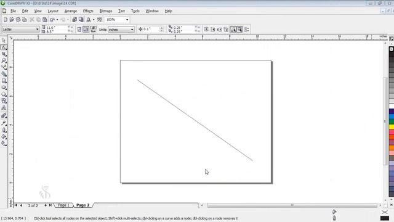Open the Bitmaps menu

pyautogui.click(x=106, y=11)
